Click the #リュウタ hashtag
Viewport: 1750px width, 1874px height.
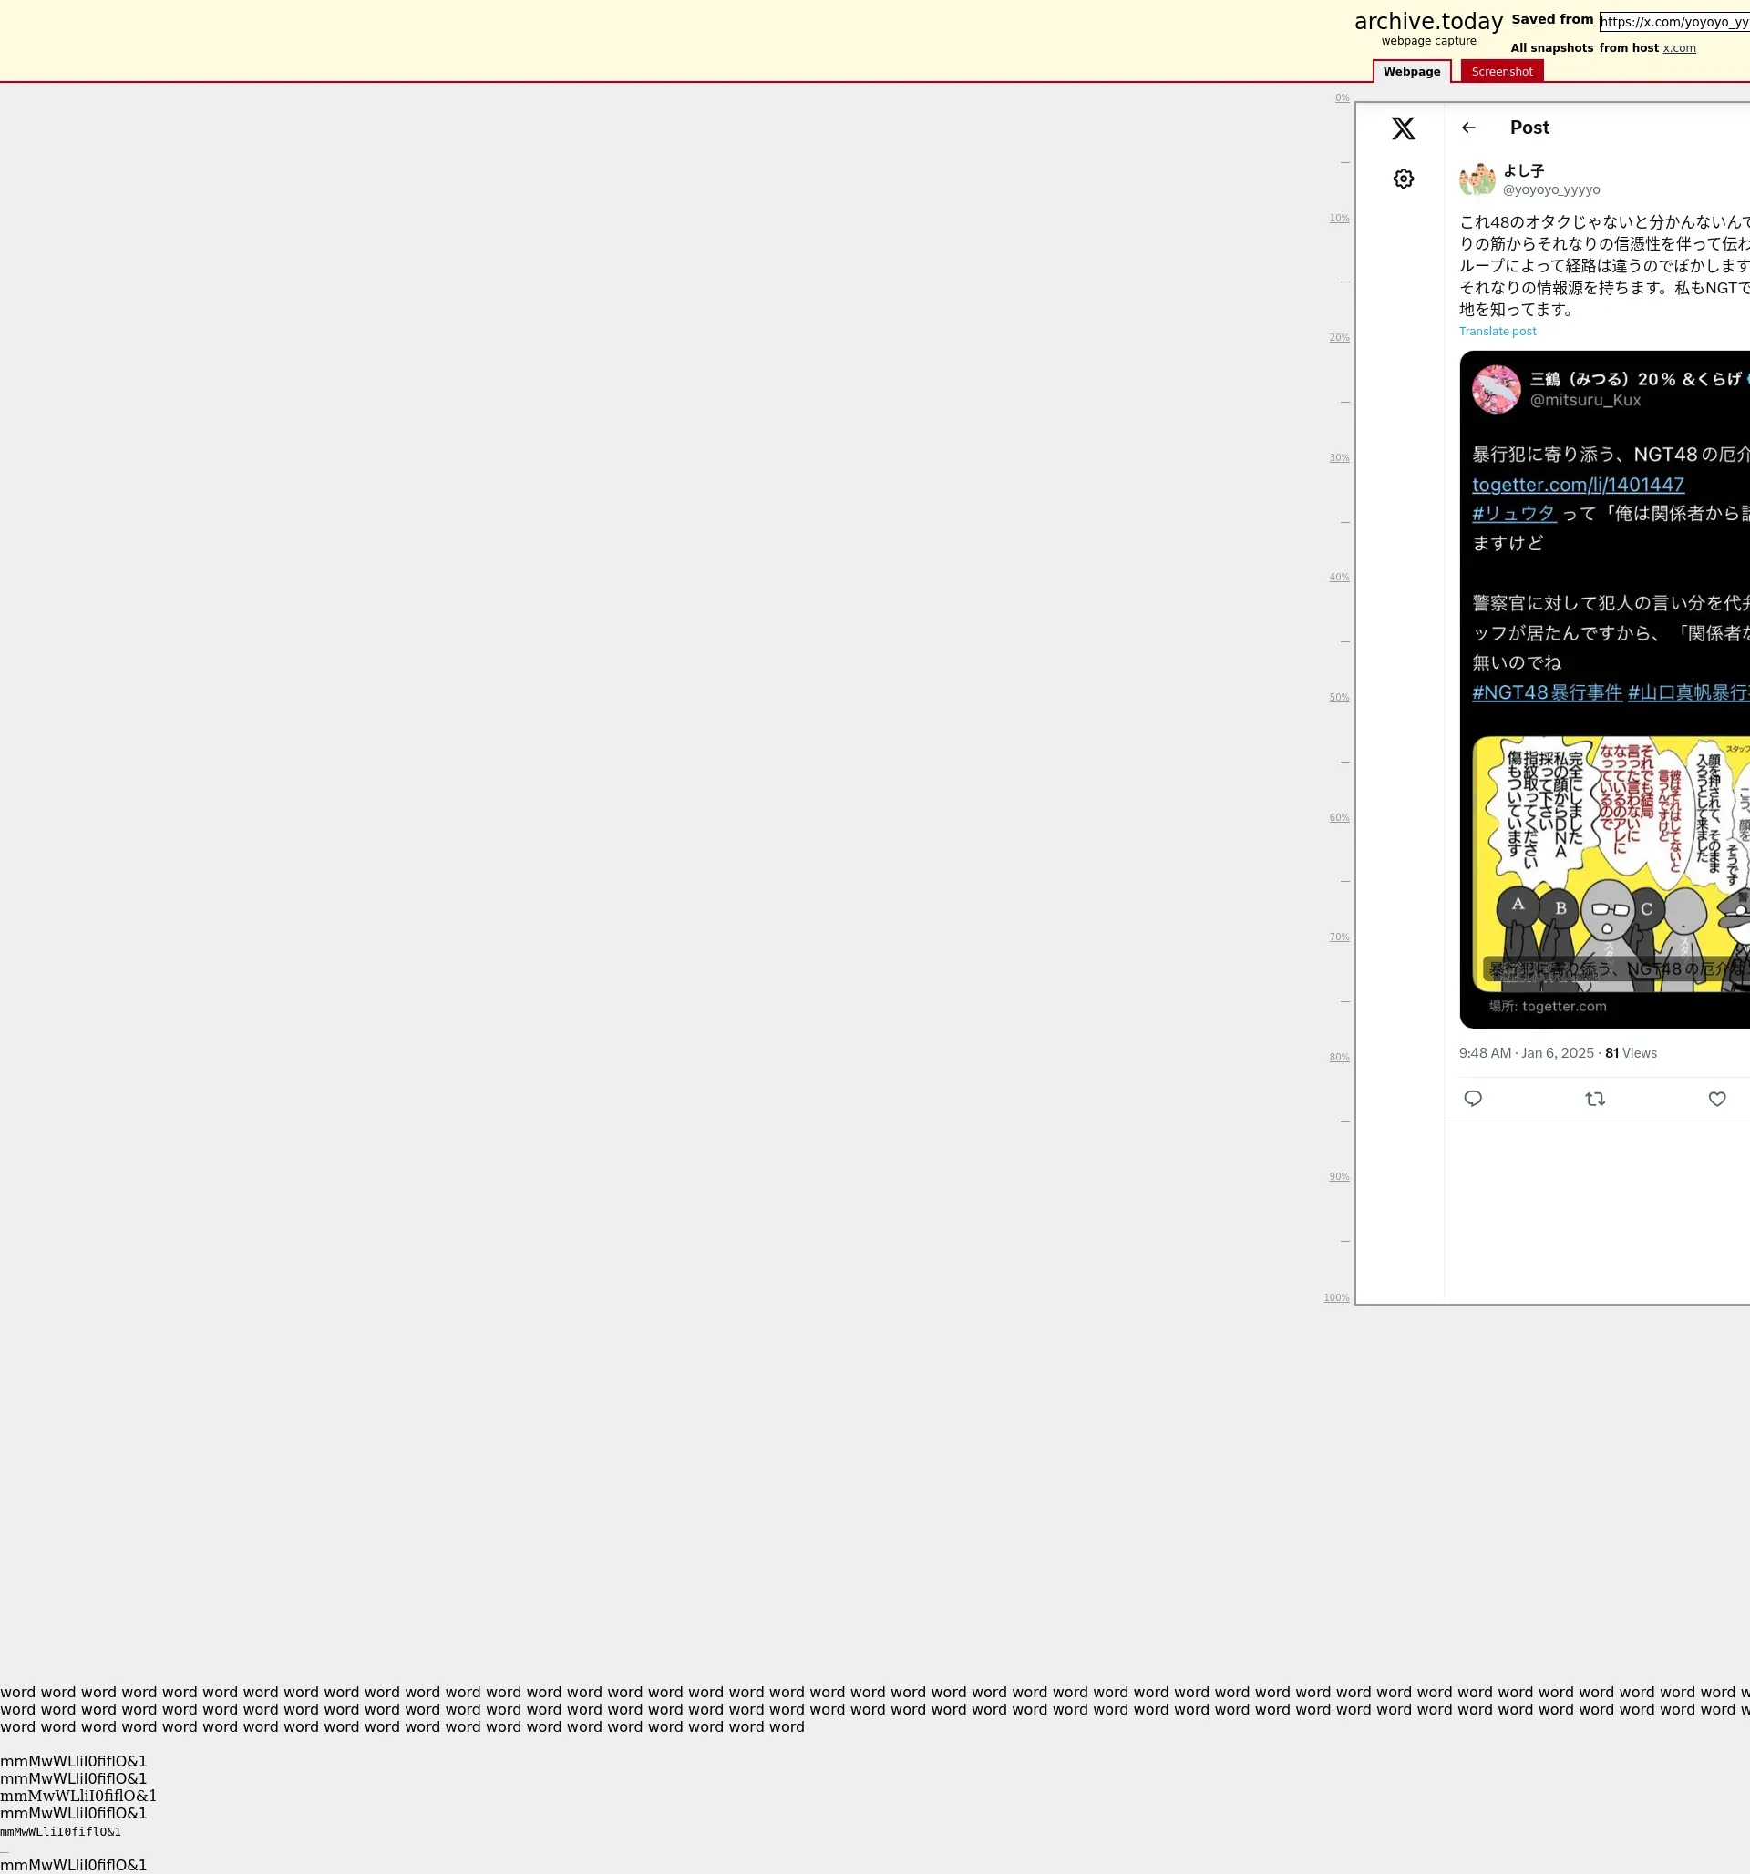click(1513, 514)
